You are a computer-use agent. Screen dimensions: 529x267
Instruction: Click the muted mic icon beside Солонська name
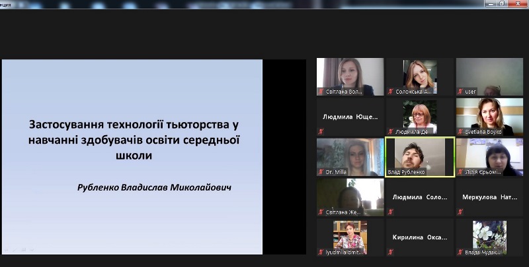pos(390,92)
